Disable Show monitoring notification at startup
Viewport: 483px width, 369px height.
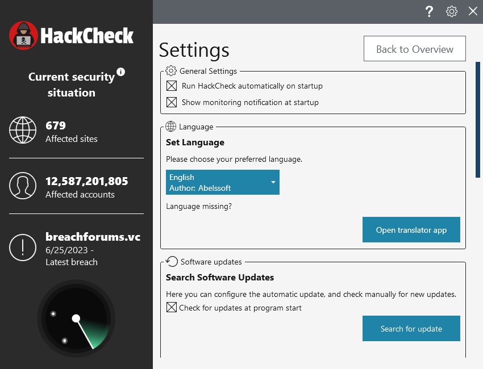pyautogui.click(x=172, y=103)
